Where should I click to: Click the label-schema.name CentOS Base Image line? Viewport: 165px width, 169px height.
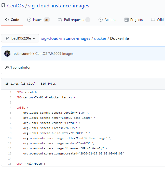coord(59,118)
